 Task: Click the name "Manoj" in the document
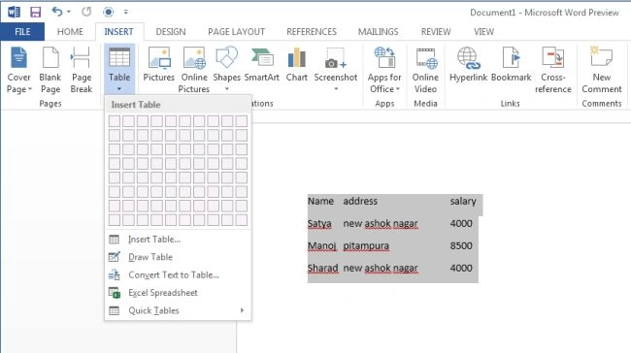pyautogui.click(x=322, y=246)
